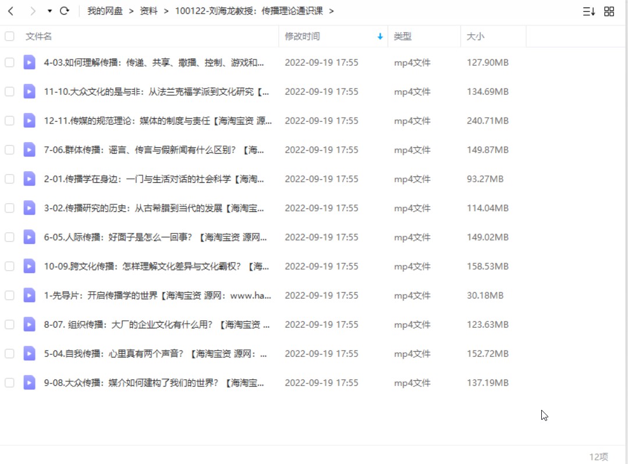Screen dimensions: 628x464
Task: Check the box for 3-02.传播研究的历史
Action: [10, 208]
